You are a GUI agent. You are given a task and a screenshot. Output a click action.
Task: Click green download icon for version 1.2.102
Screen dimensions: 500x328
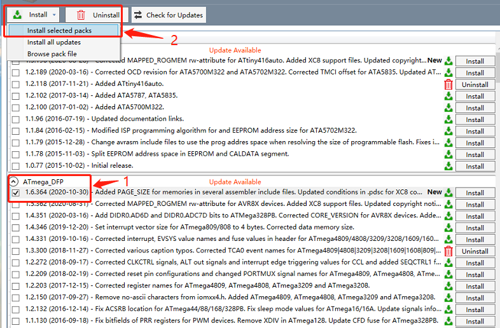[448, 95]
